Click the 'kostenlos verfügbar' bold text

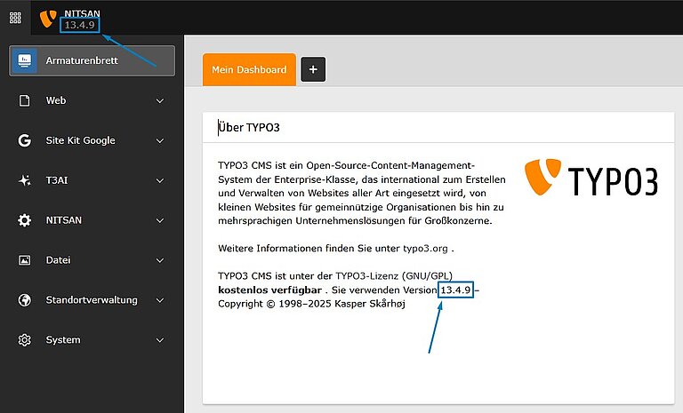coord(270,290)
